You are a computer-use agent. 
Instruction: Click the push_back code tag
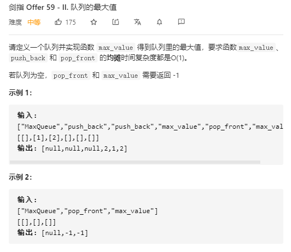click(28, 58)
